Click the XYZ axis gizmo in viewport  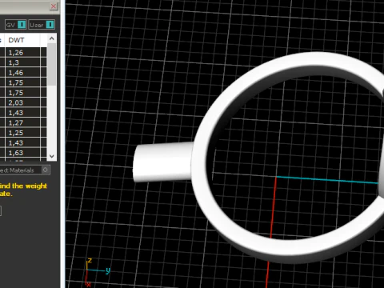97,272
